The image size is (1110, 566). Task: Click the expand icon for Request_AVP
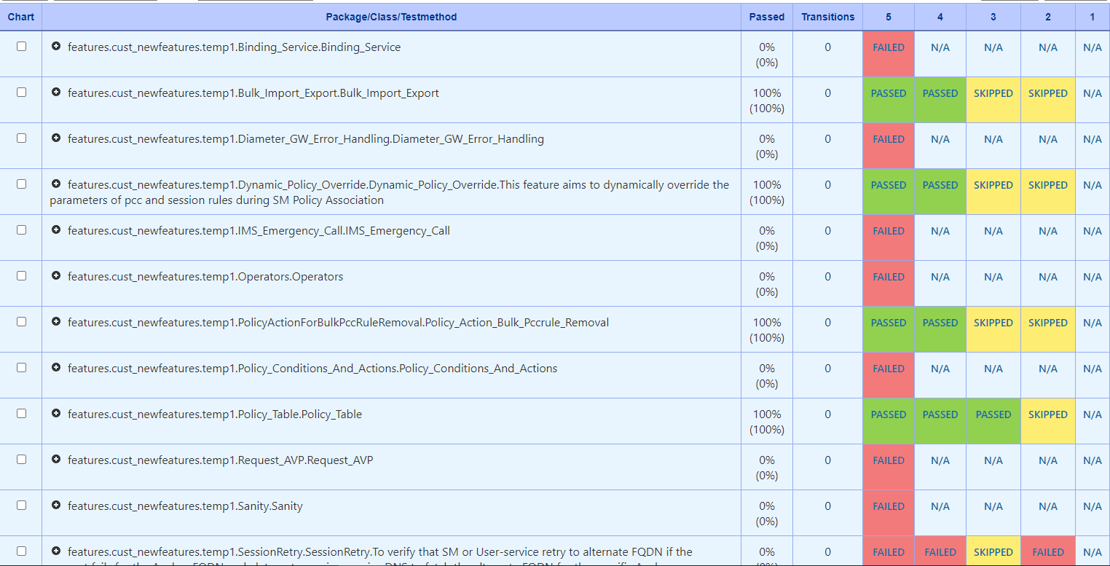pyautogui.click(x=56, y=460)
